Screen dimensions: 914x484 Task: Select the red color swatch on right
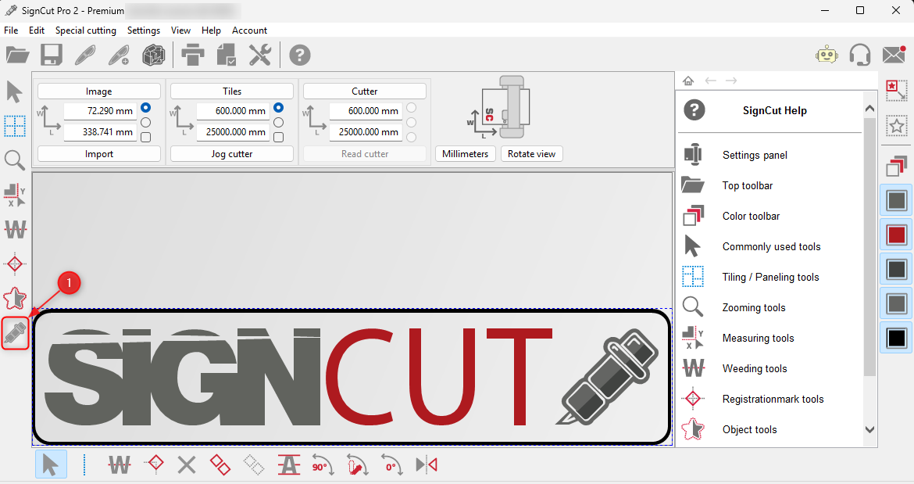coord(897,235)
